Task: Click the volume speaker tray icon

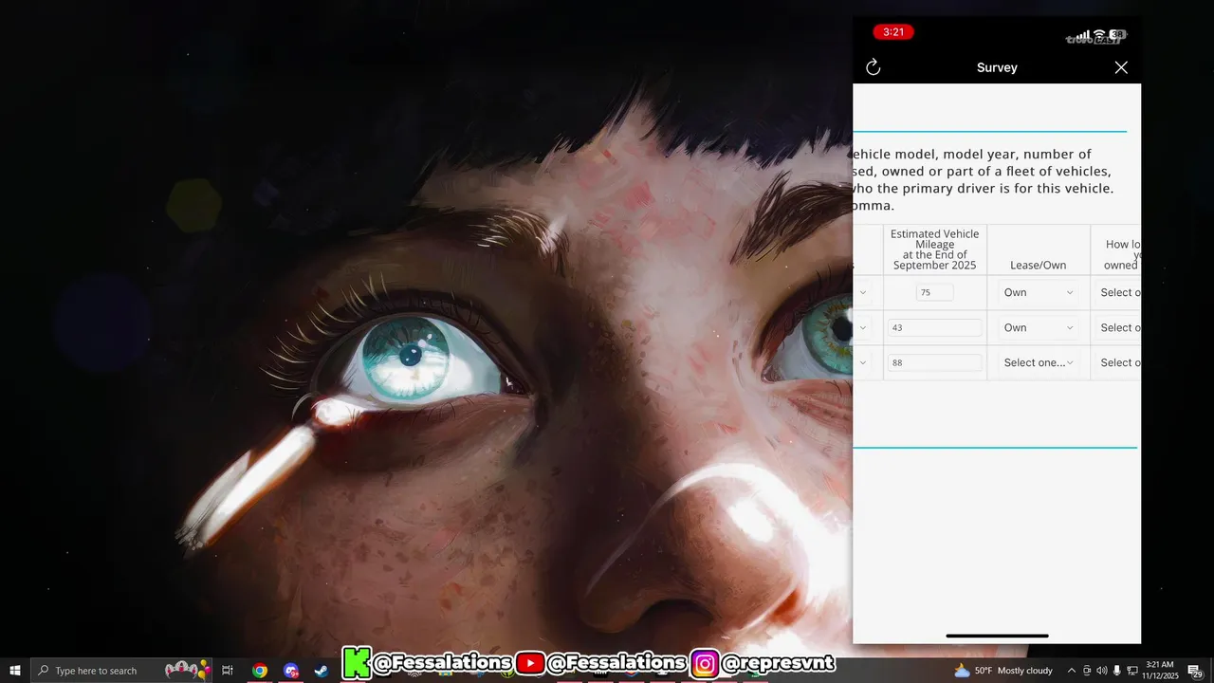Action: click(1101, 670)
